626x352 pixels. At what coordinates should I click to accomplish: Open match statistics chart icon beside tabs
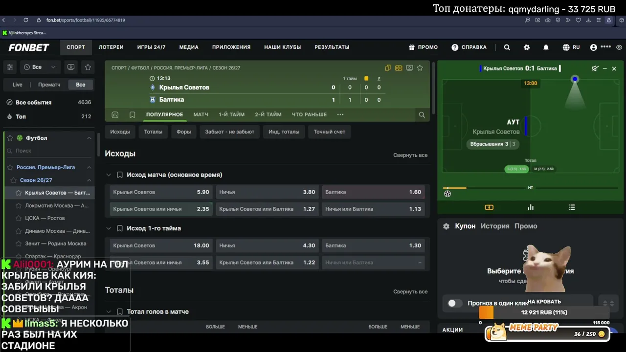[x=115, y=115]
